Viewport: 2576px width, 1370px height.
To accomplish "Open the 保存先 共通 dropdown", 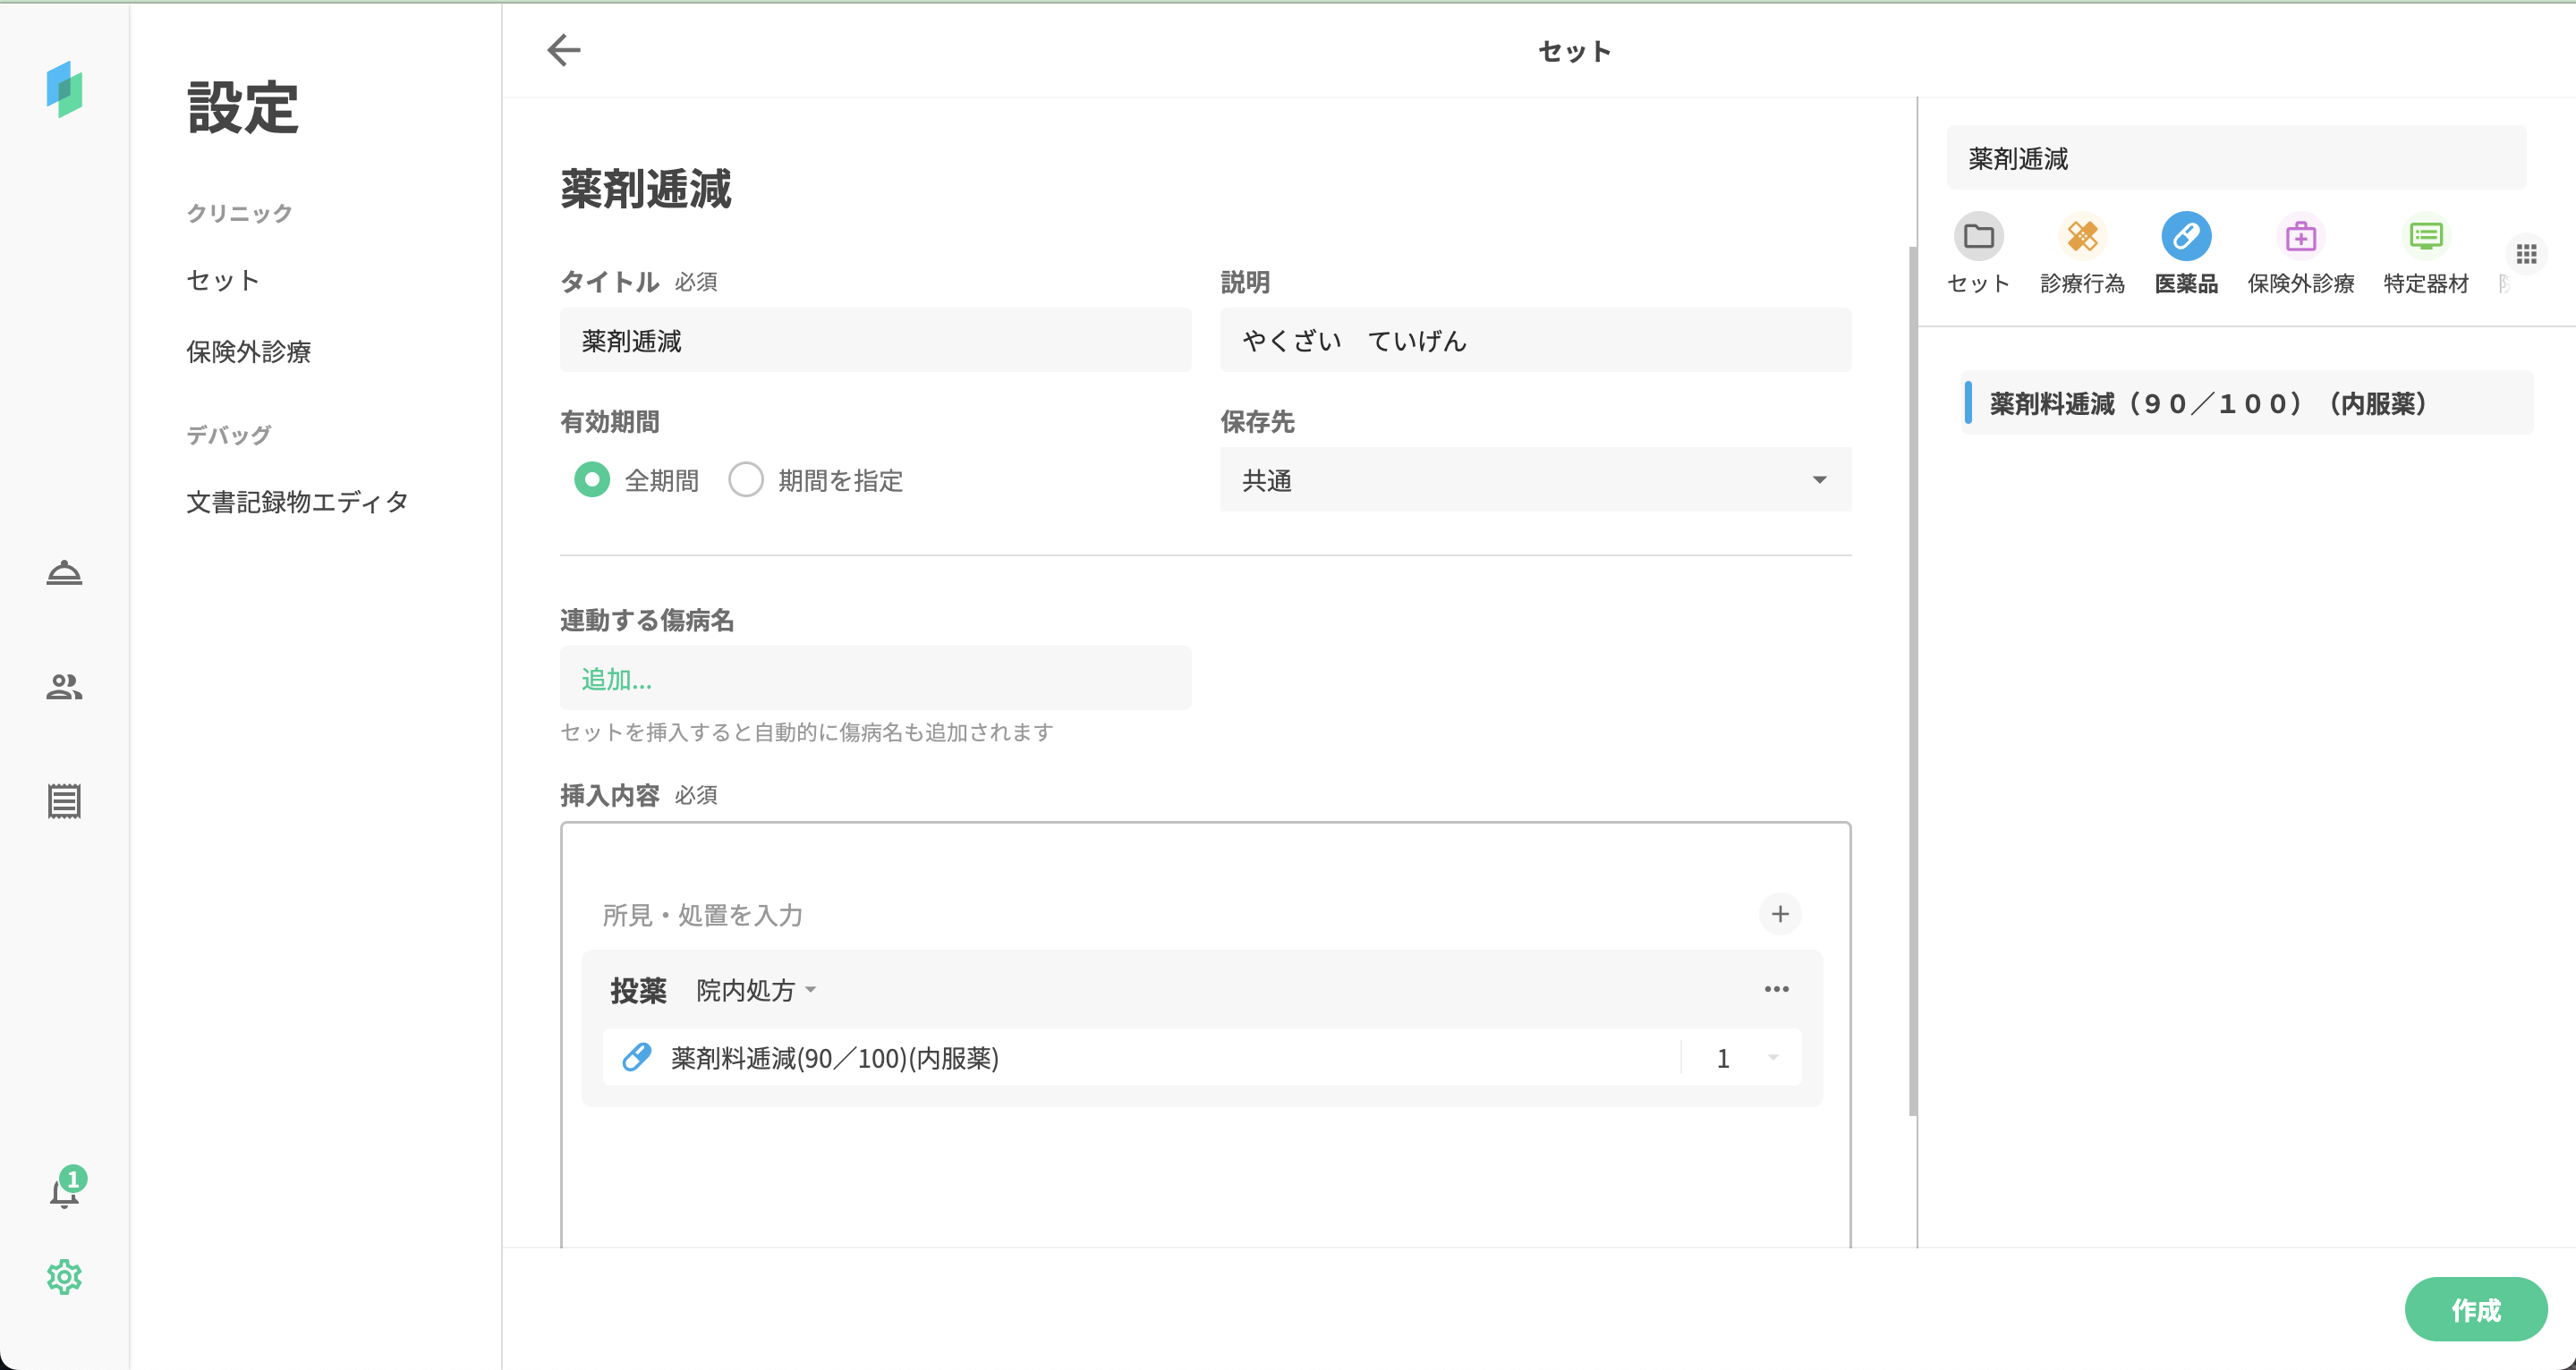I will pos(1535,479).
